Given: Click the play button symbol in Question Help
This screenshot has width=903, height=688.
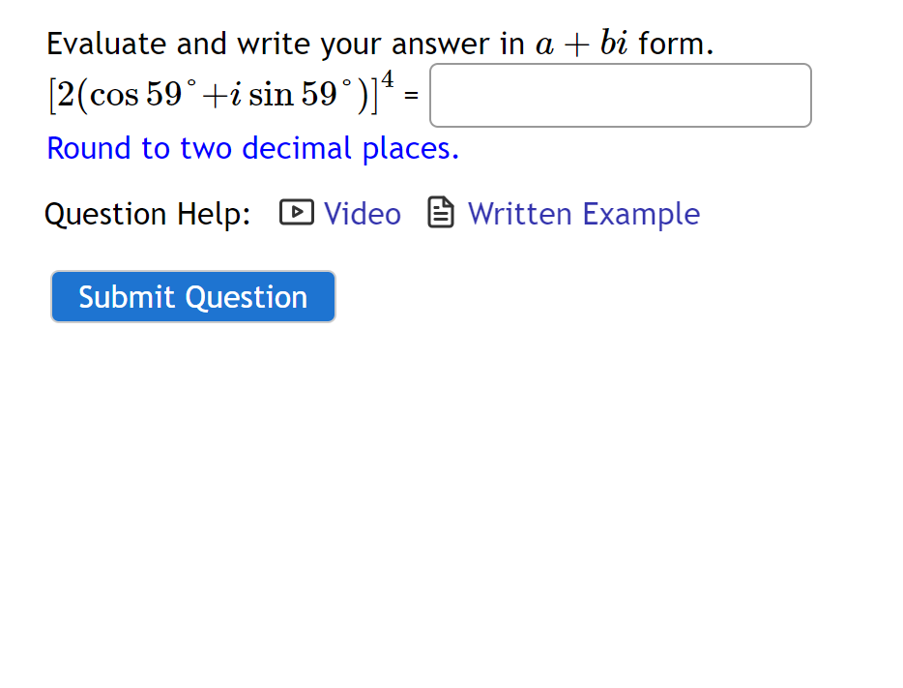Looking at the screenshot, I should 297,212.
